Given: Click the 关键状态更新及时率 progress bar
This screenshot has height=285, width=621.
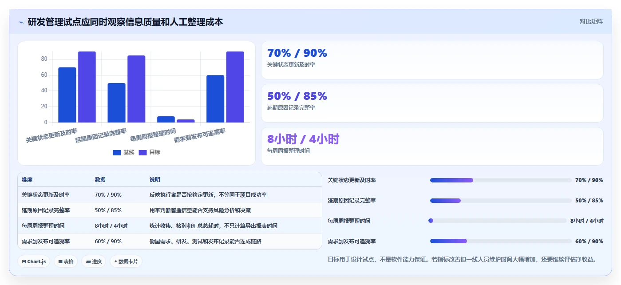Looking at the screenshot, I should pos(501,180).
